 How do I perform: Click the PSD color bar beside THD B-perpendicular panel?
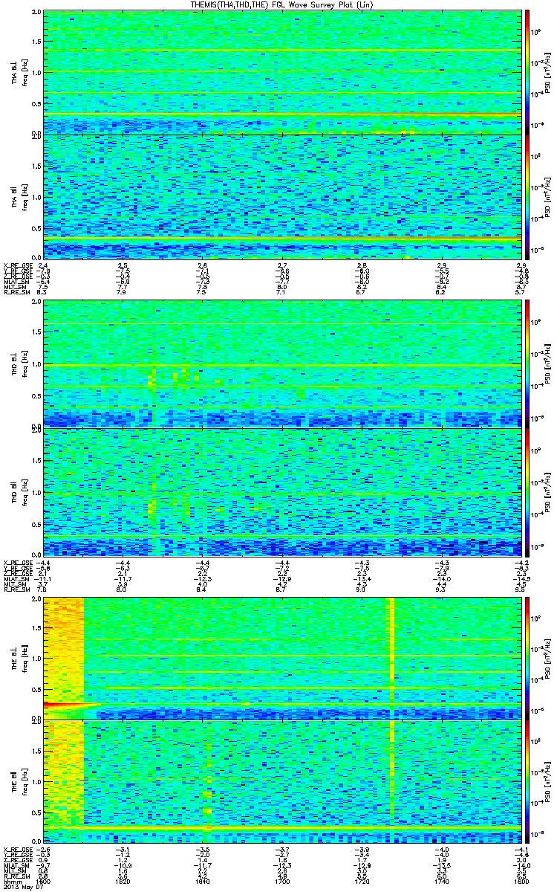[527, 363]
